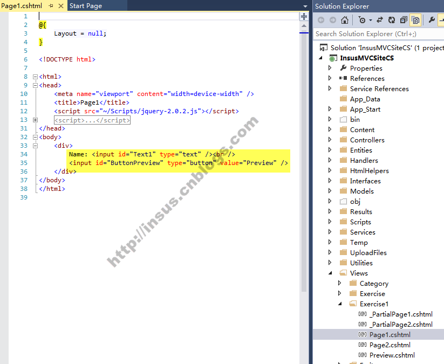Switch to the Start Page tab
Viewport: 444px width, 364px height.
click(86, 5)
